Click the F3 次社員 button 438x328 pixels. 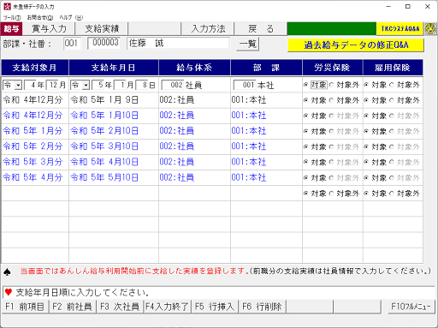(x=120, y=307)
